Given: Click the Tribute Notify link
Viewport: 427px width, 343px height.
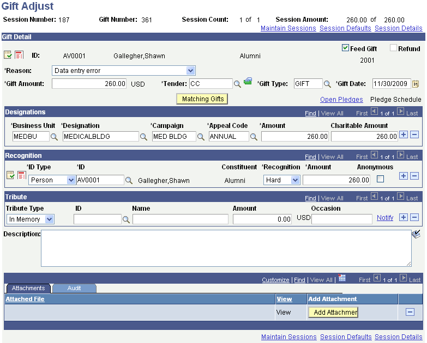Looking at the screenshot, I should (385, 218).
